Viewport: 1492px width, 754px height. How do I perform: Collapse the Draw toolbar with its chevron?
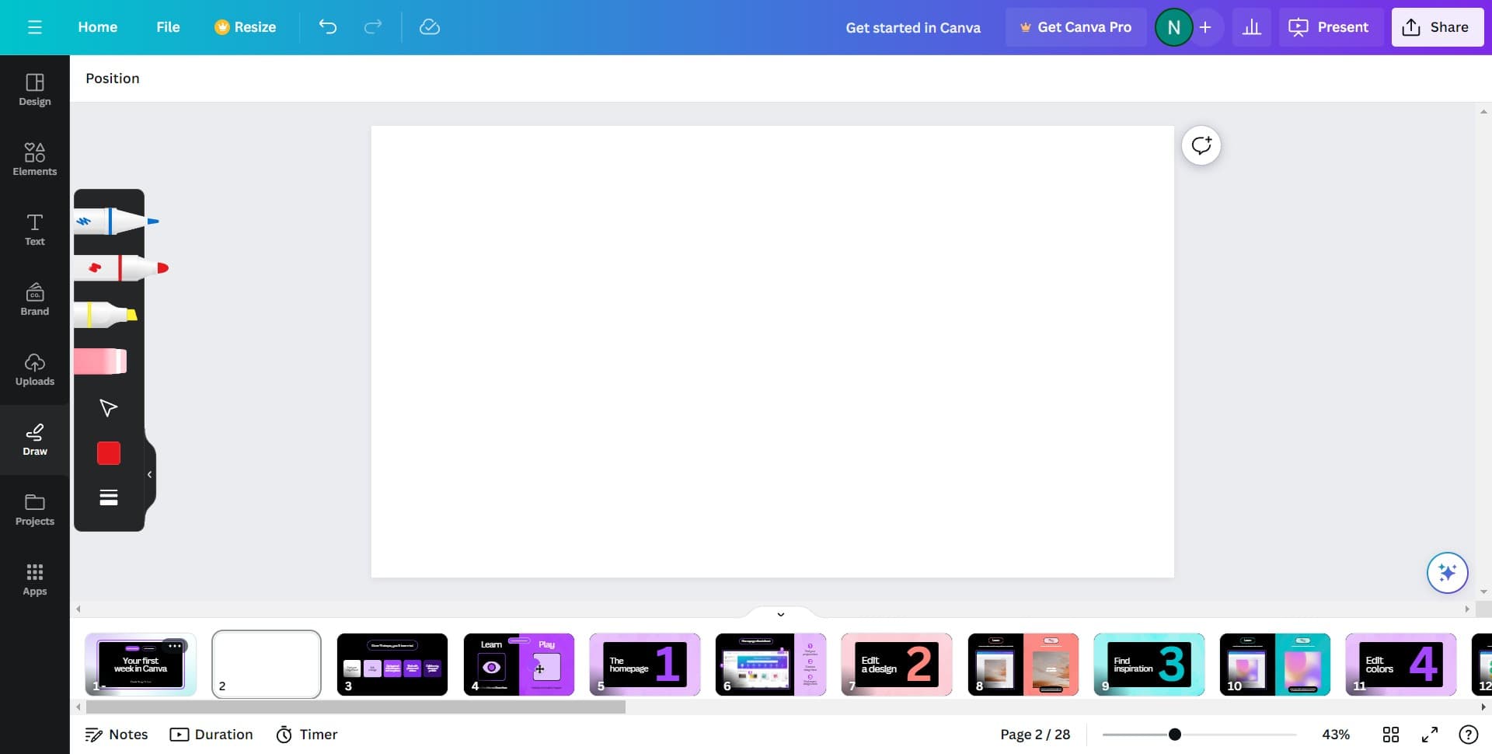pos(149,474)
